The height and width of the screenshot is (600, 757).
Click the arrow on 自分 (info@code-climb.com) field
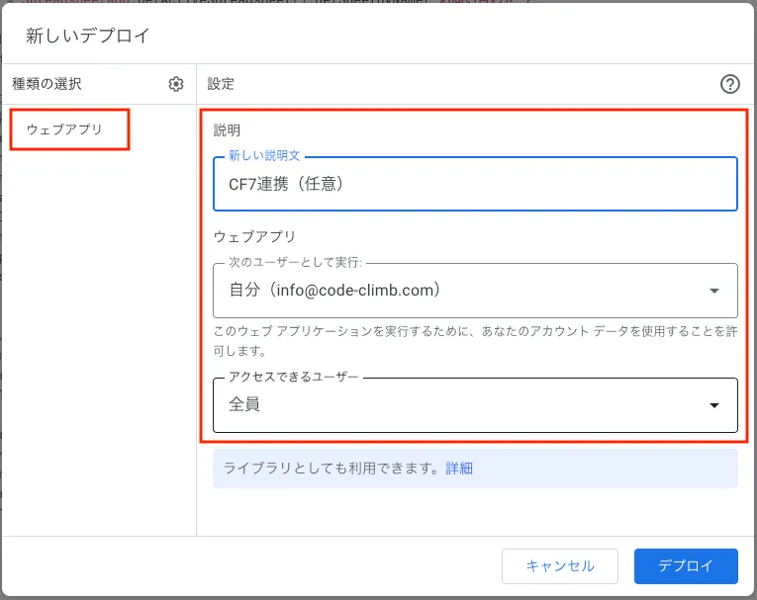click(x=714, y=291)
